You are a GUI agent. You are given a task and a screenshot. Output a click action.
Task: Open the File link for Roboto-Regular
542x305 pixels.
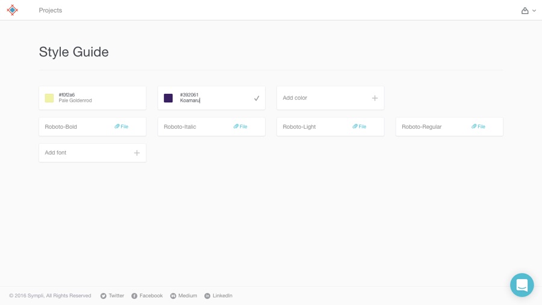[478, 126]
